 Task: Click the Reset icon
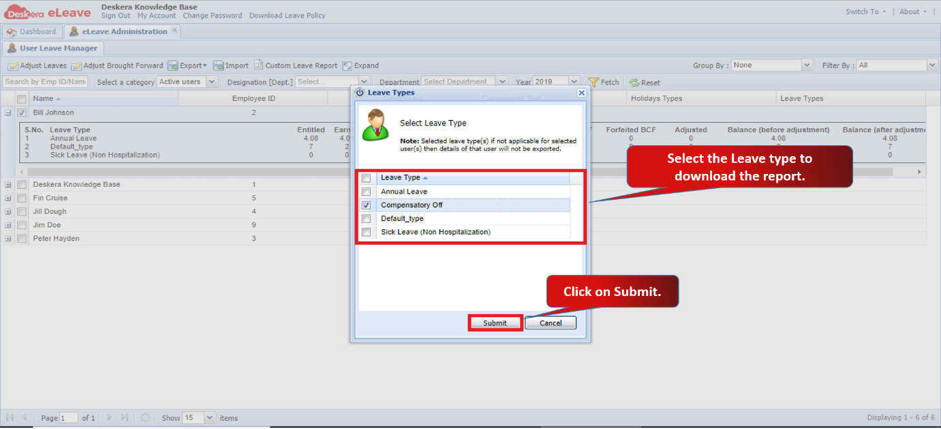pyautogui.click(x=634, y=83)
